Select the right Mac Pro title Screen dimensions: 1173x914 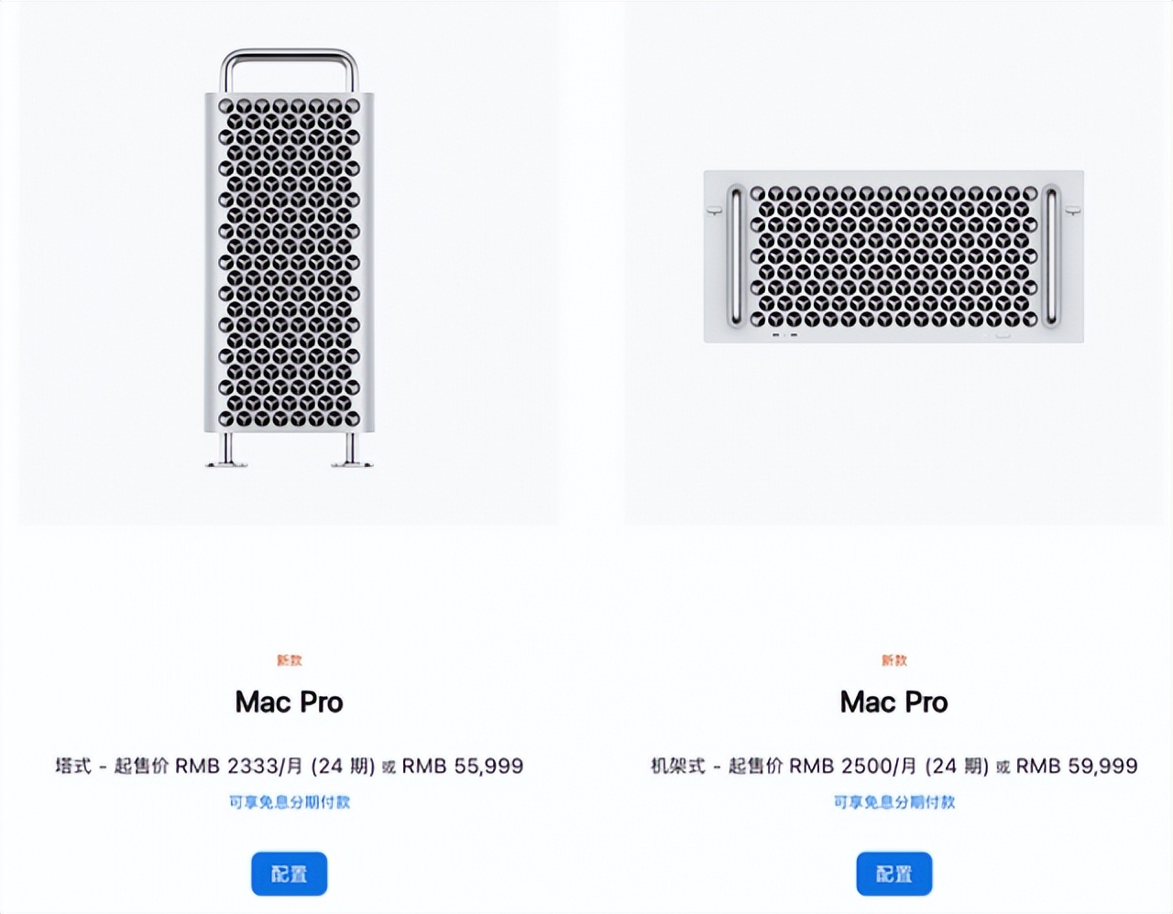pos(894,702)
